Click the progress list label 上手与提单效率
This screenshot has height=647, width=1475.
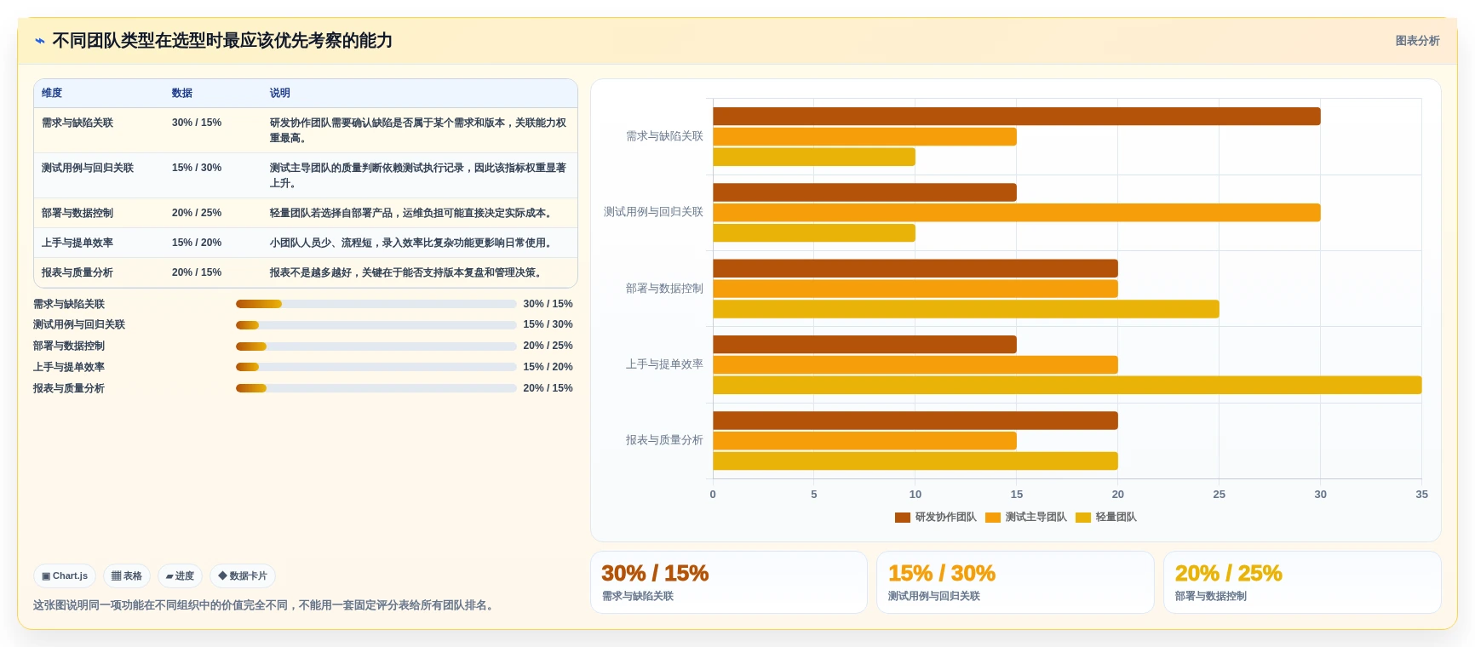pyautogui.click(x=69, y=367)
